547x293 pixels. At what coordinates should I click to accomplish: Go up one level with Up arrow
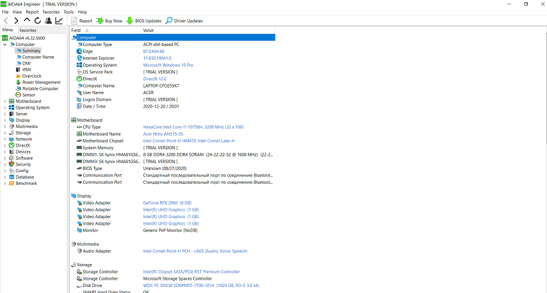(27, 20)
